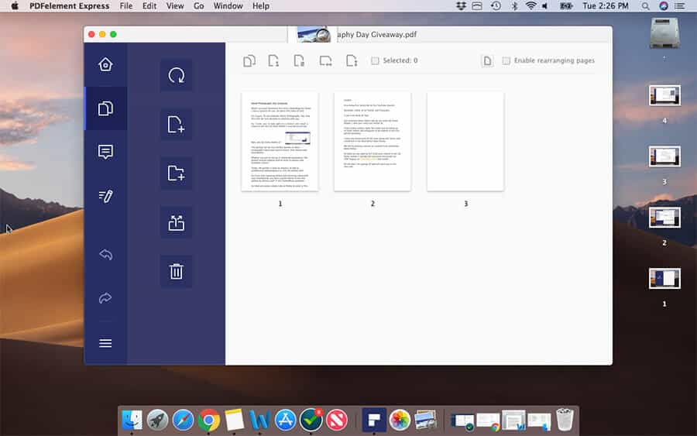
Task: Open the Edit menu
Action: click(x=149, y=5)
